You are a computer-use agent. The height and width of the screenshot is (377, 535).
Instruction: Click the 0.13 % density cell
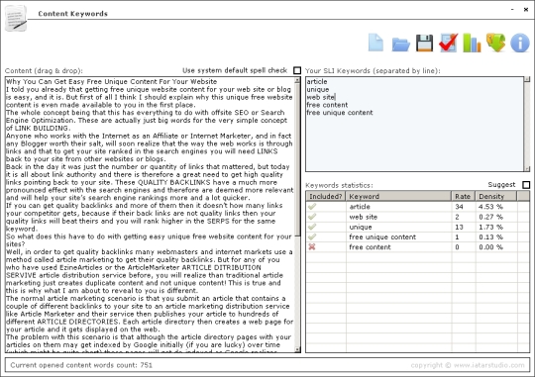490,236
